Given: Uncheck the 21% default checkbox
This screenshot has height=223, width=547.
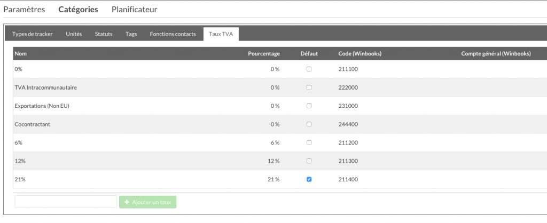Looking at the screenshot, I should click(x=309, y=179).
